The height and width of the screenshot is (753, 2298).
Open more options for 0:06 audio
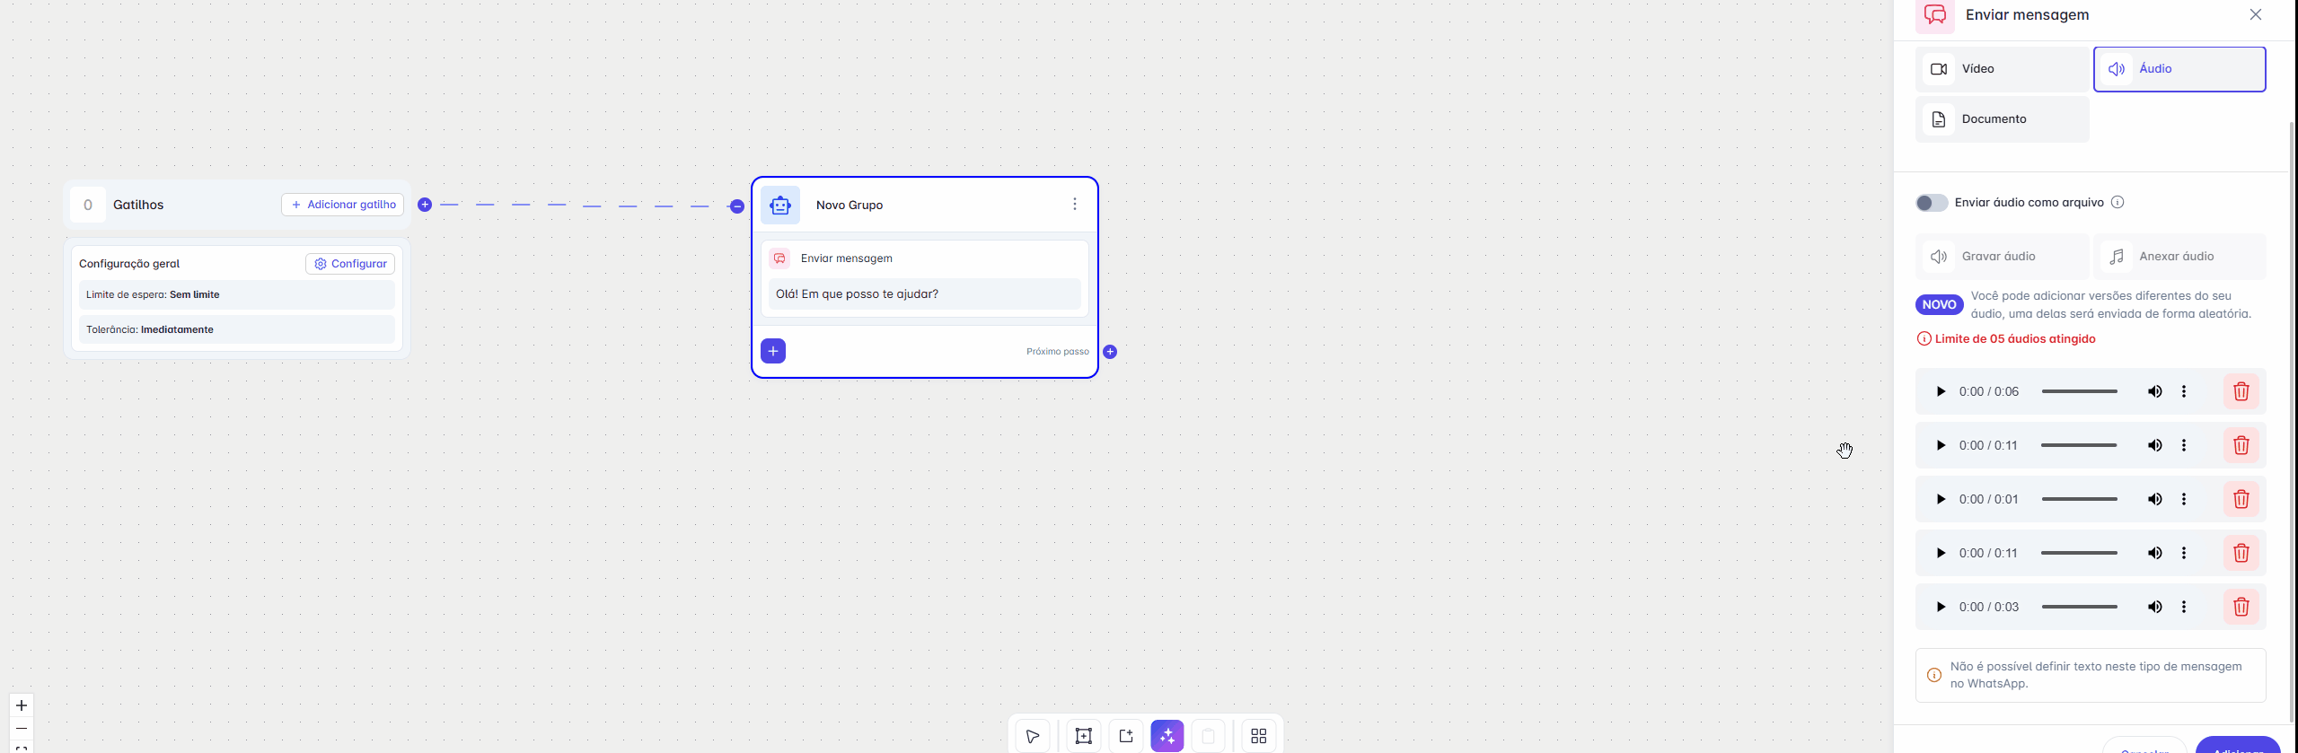pyautogui.click(x=2184, y=391)
